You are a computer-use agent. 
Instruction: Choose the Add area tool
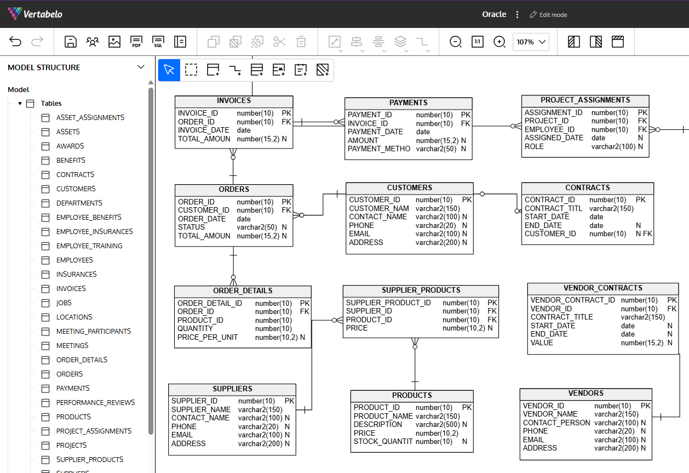click(x=323, y=70)
